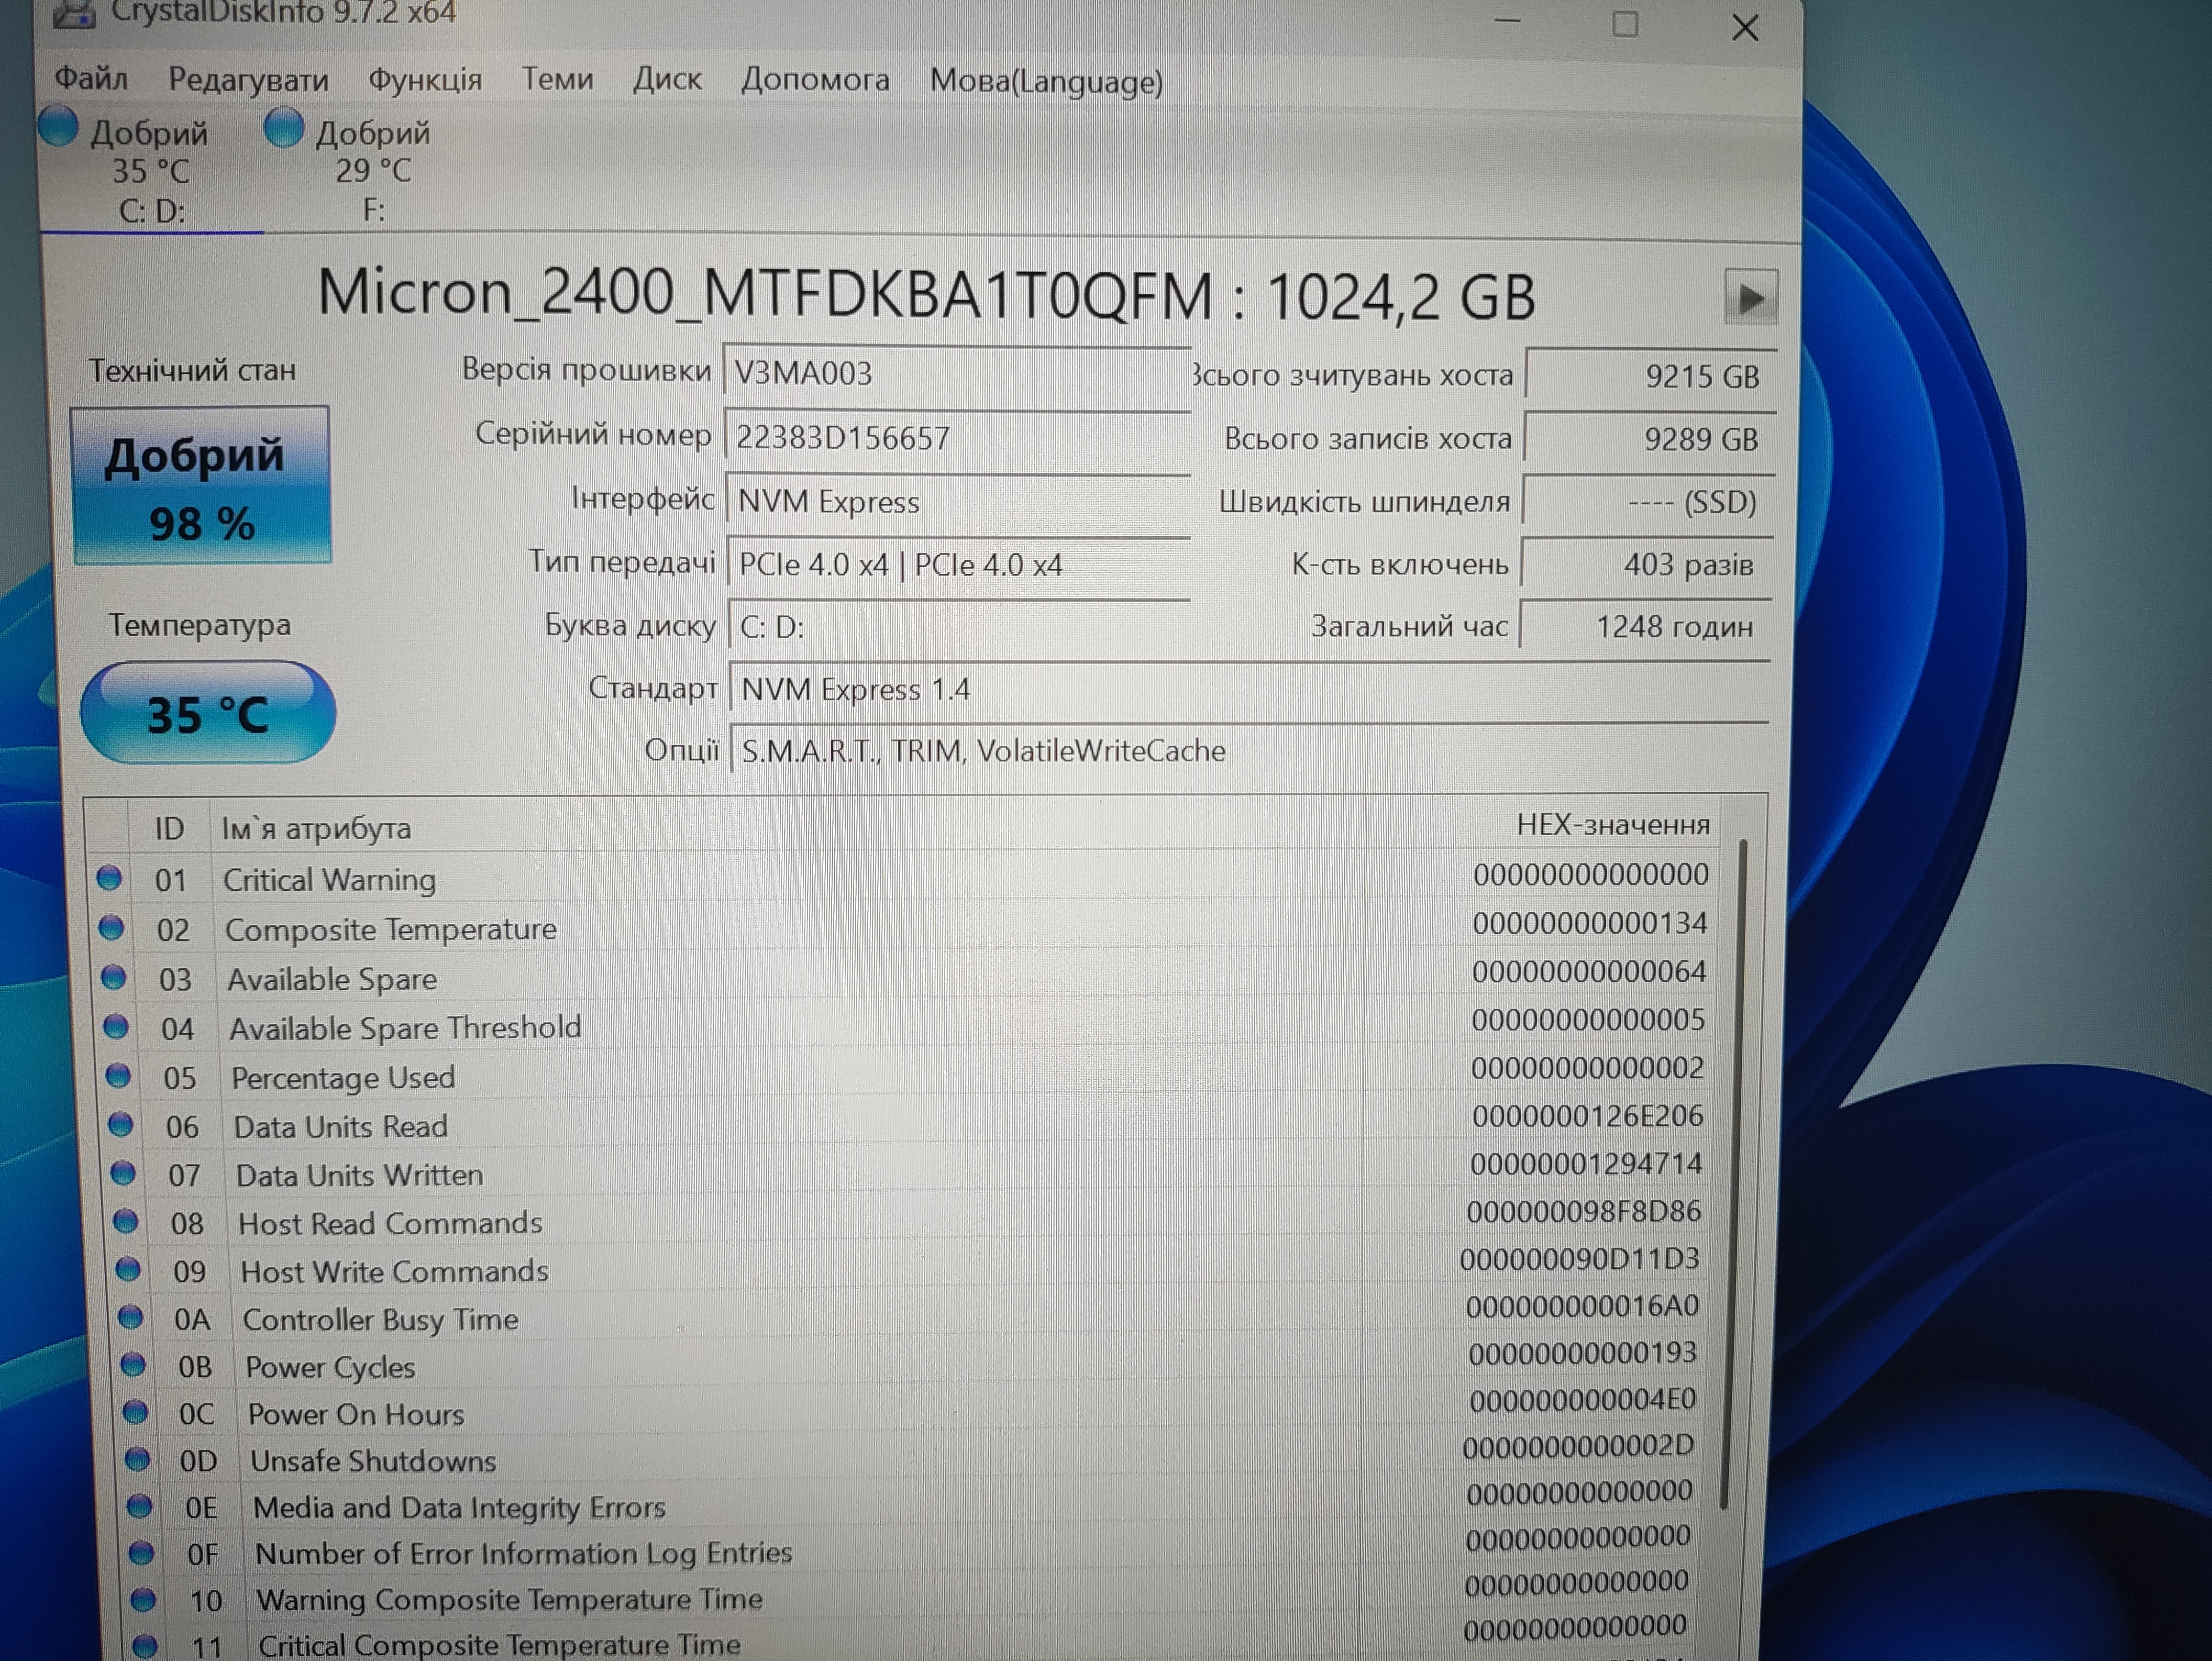The width and height of the screenshot is (2212, 1661).
Task: Open the Файл menu
Action: tap(91, 78)
